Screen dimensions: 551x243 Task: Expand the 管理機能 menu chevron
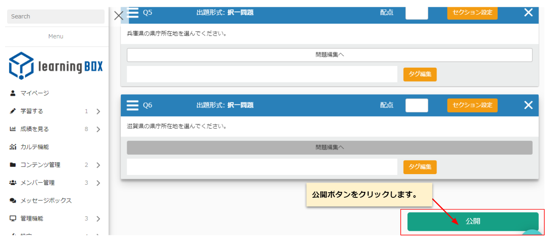pos(98,219)
